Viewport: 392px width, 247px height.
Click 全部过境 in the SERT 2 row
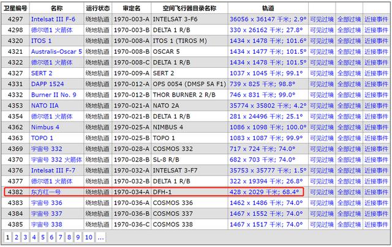(x=349, y=73)
